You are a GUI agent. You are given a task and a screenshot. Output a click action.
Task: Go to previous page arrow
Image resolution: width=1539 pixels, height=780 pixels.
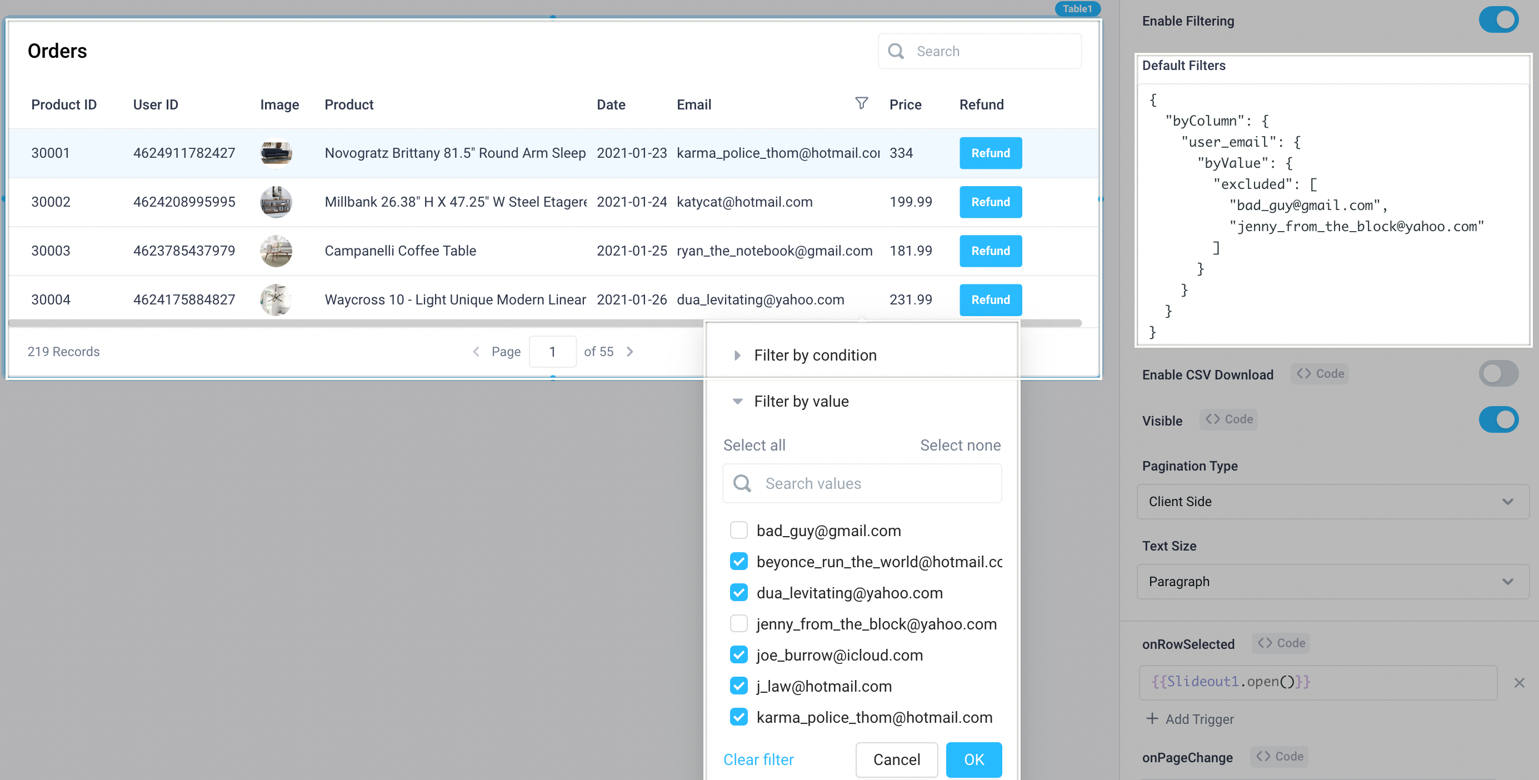[476, 352]
